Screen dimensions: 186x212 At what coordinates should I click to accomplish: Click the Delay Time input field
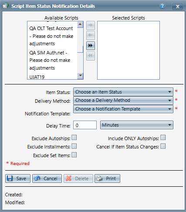(85, 125)
